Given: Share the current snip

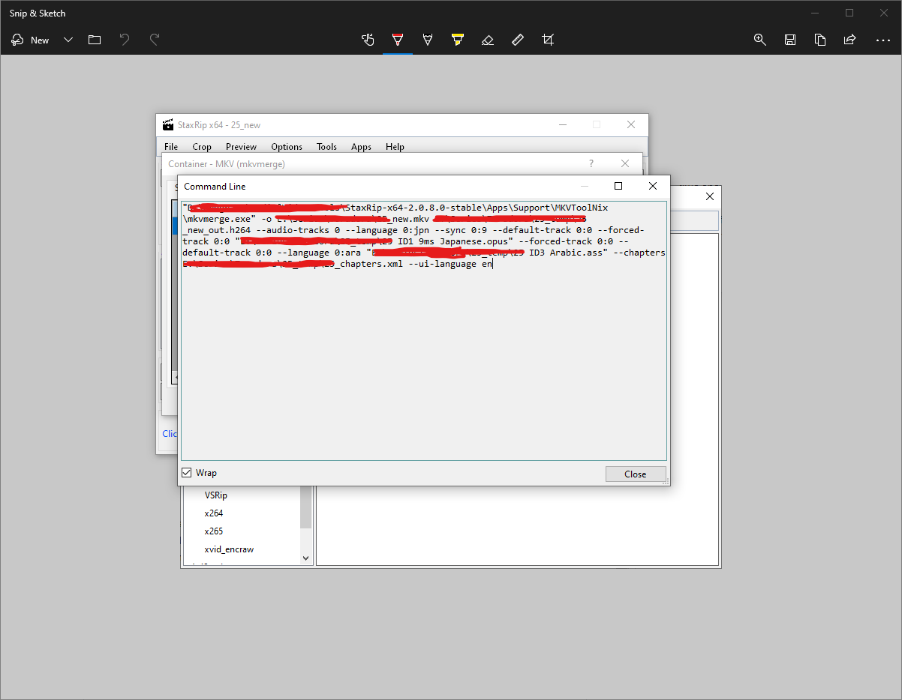Looking at the screenshot, I should tap(850, 40).
